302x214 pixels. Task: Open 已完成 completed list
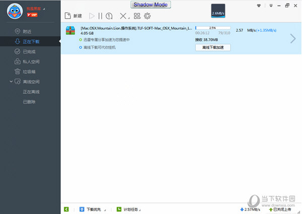click(x=29, y=51)
